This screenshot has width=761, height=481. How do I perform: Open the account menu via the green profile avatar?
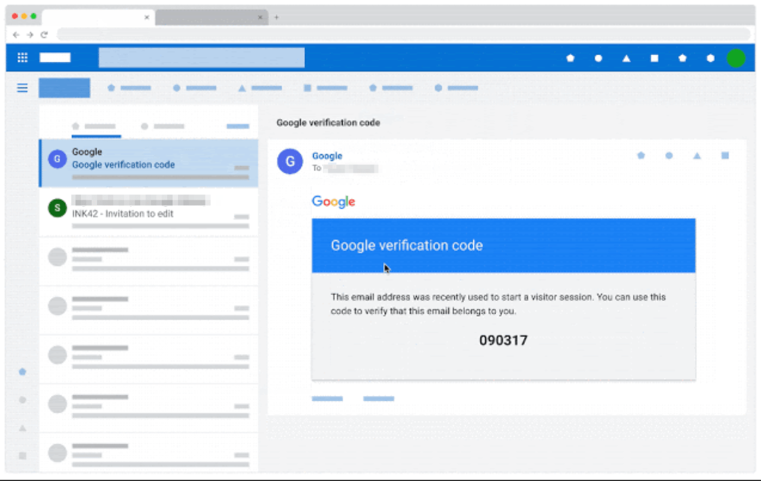[736, 58]
